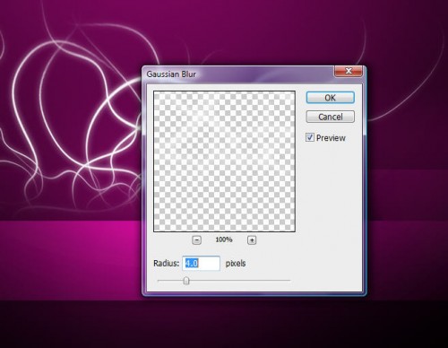
Task: Click the blur preview thumbnail area
Action: point(224,161)
